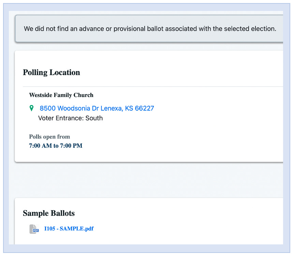This screenshot has width=294, height=256.
Task: Open the I105 - SAMPLE.pdf link
Action: [69, 229]
